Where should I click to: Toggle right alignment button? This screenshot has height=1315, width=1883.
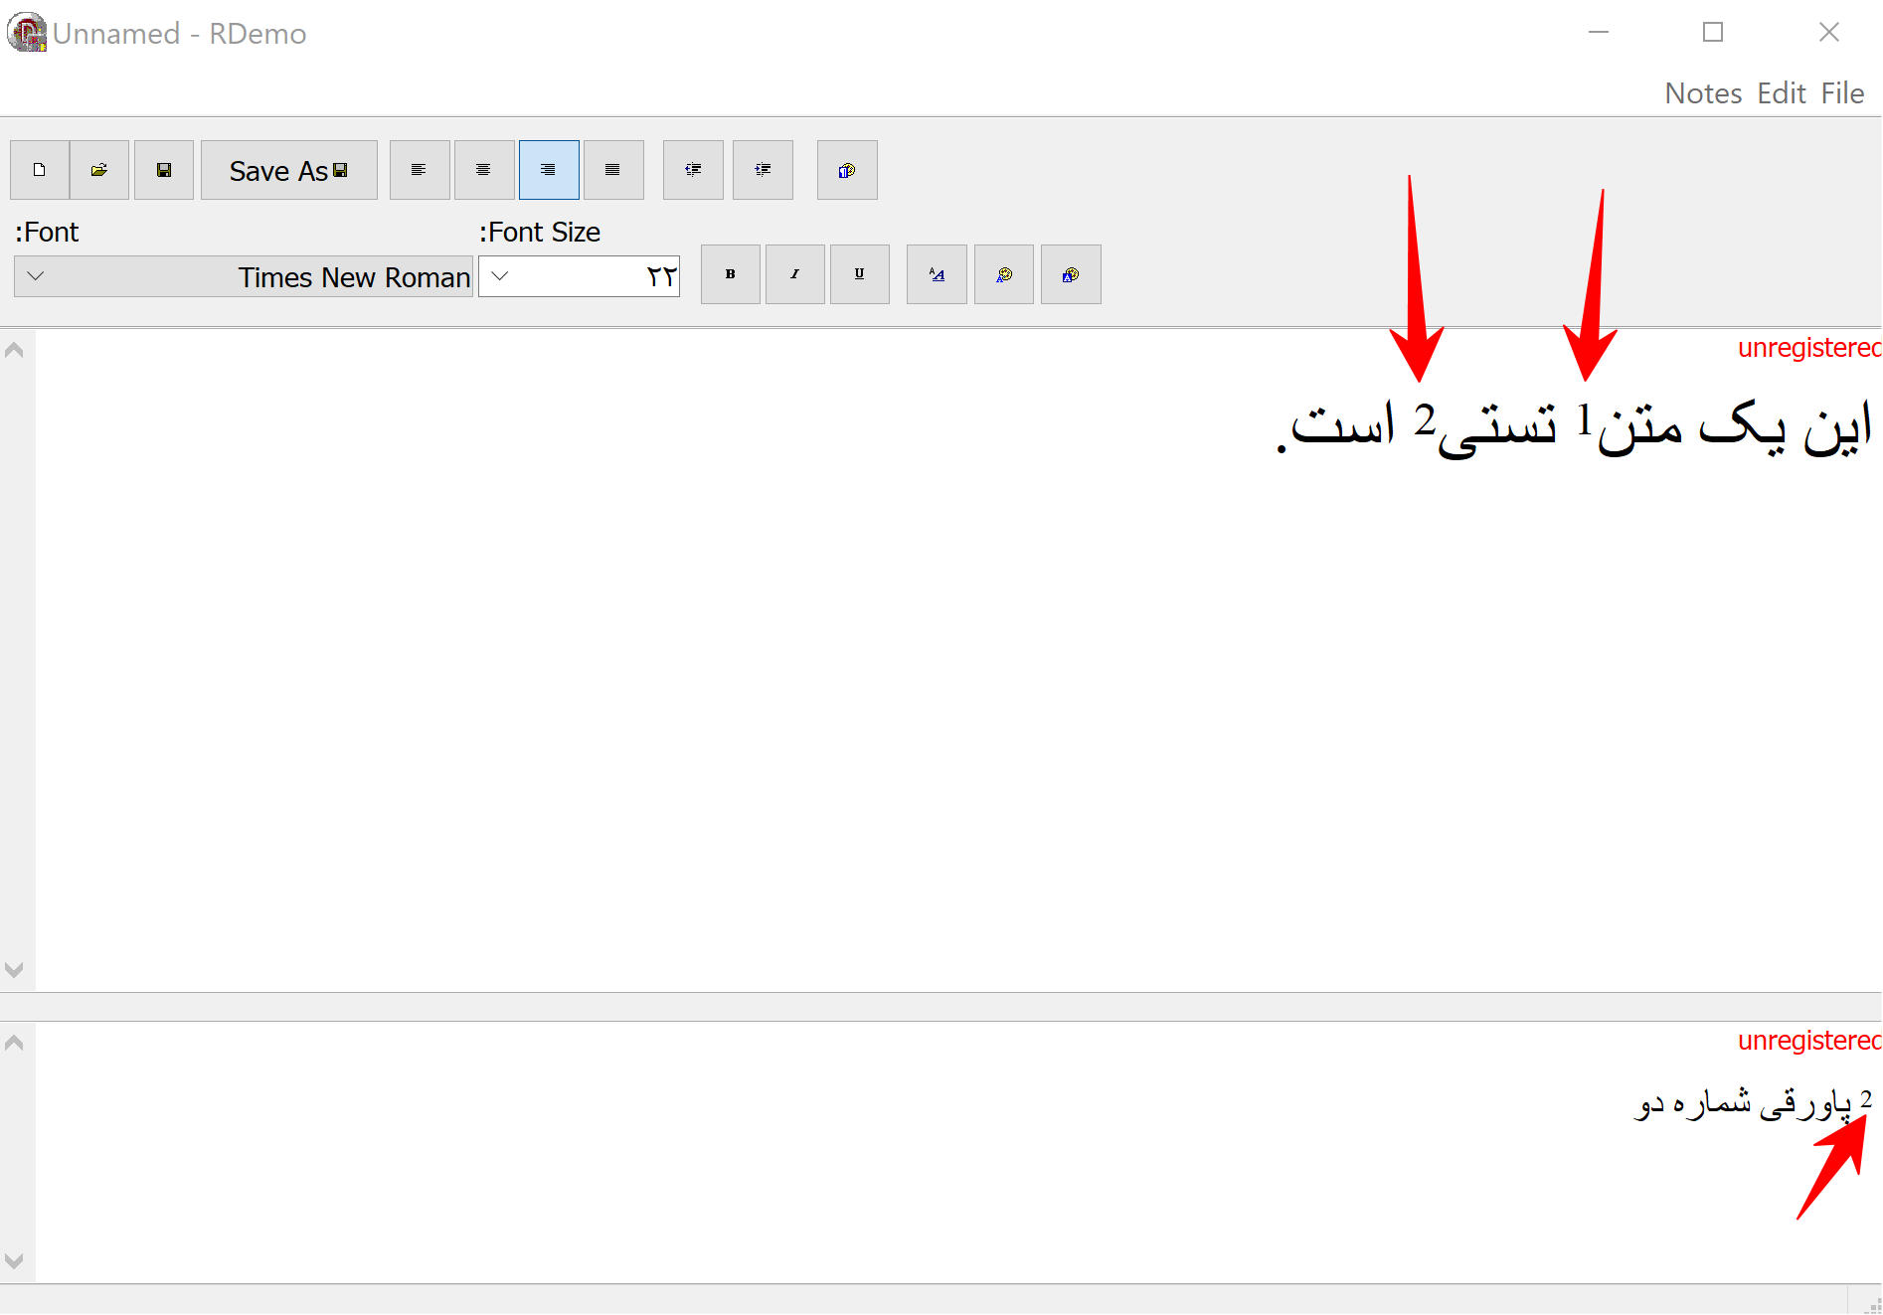[549, 170]
